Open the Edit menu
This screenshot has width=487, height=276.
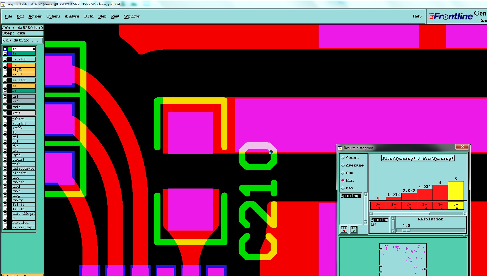[x=20, y=16]
